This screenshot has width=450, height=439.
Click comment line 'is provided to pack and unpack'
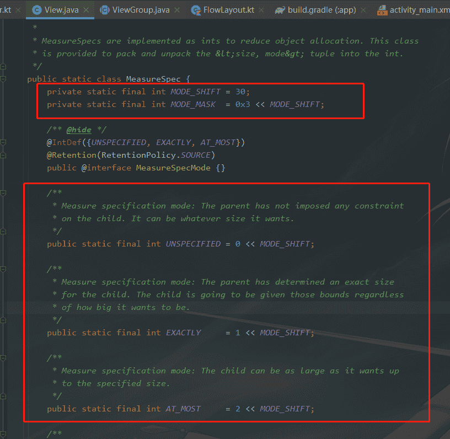222,53
